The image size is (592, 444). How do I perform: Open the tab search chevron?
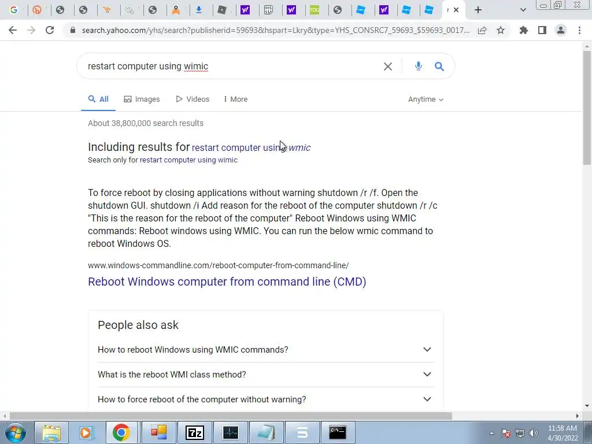tap(523, 10)
